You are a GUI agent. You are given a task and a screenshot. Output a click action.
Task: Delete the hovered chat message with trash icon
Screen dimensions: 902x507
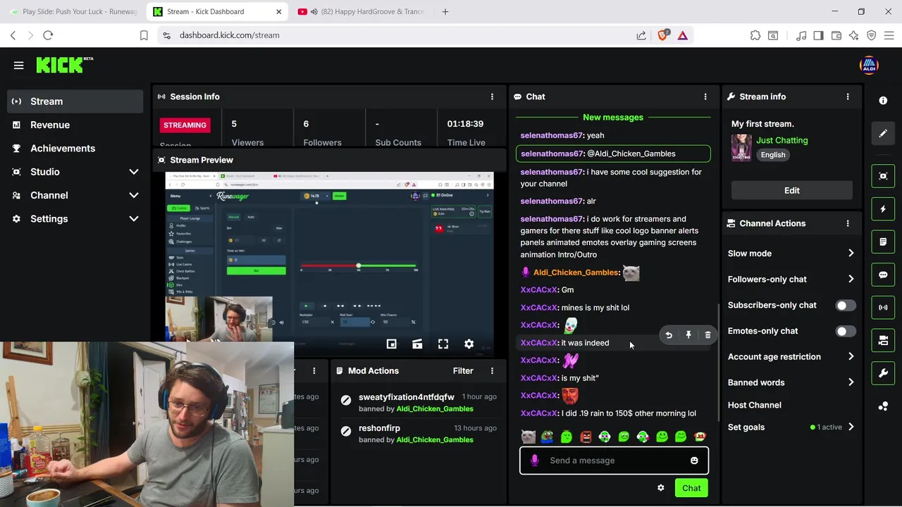[708, 335]
